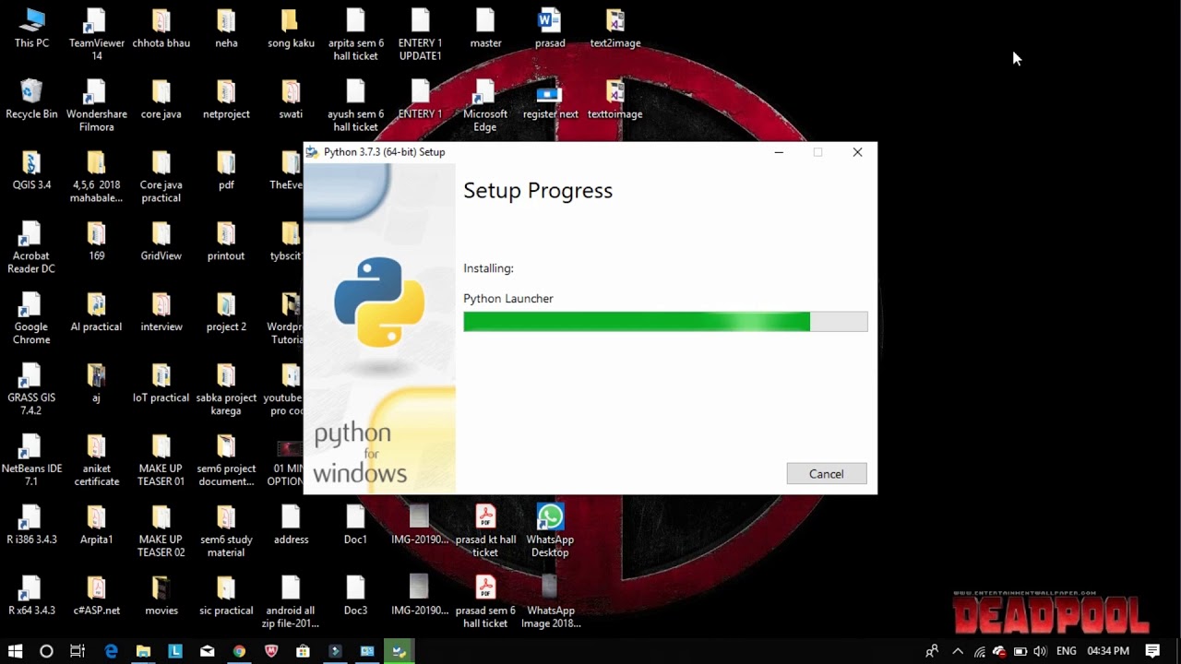The width and height of the screenshot is (1181, 664).
Task: Close the Python 3.7.3 Setup window
Action: [857, 152]
